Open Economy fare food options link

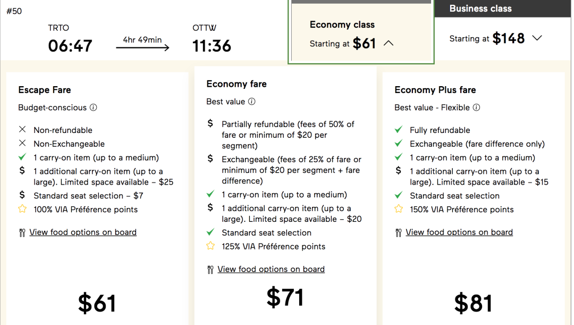271,269
